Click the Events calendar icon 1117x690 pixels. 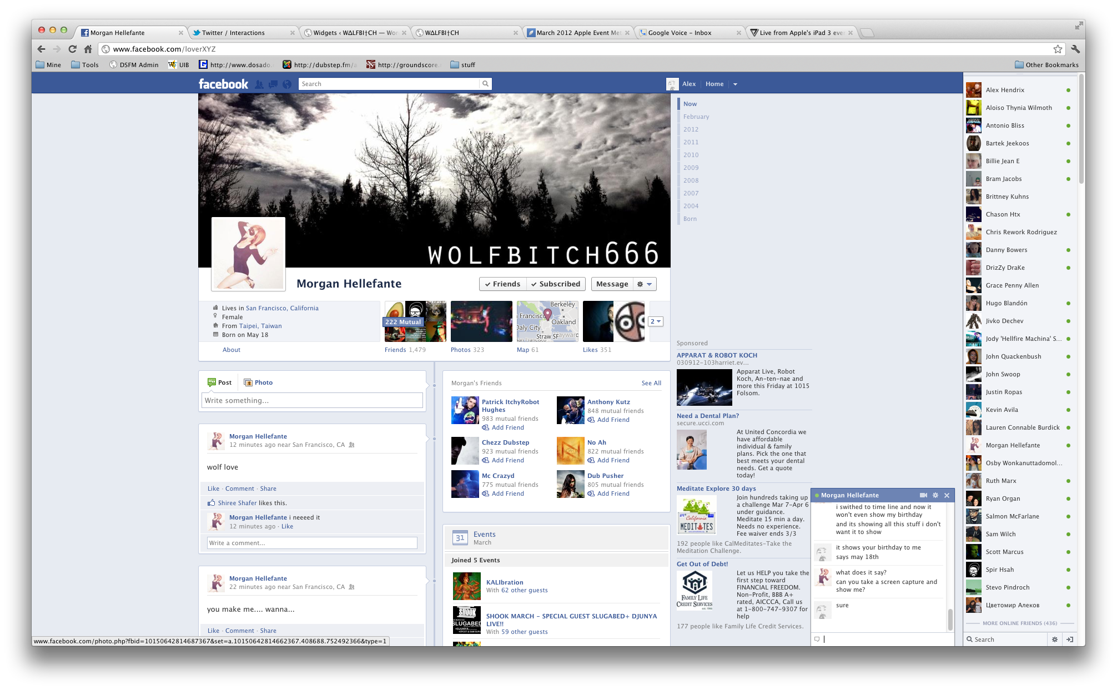click(460, 537)
